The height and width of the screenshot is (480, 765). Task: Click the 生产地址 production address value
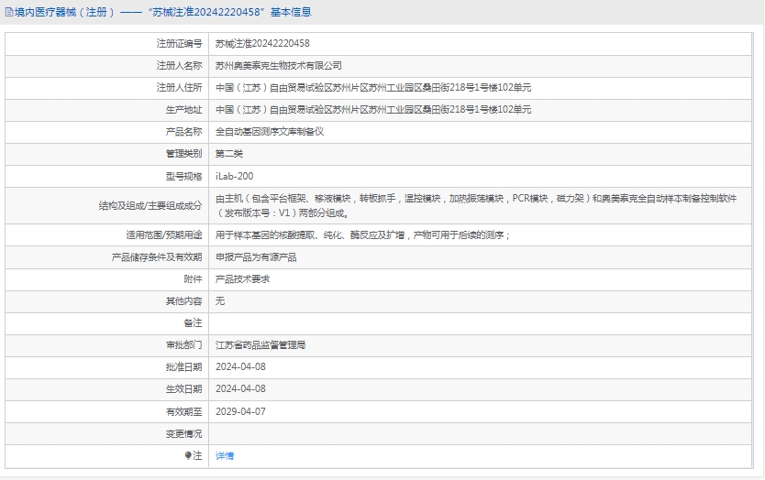(x=372, y=109)
